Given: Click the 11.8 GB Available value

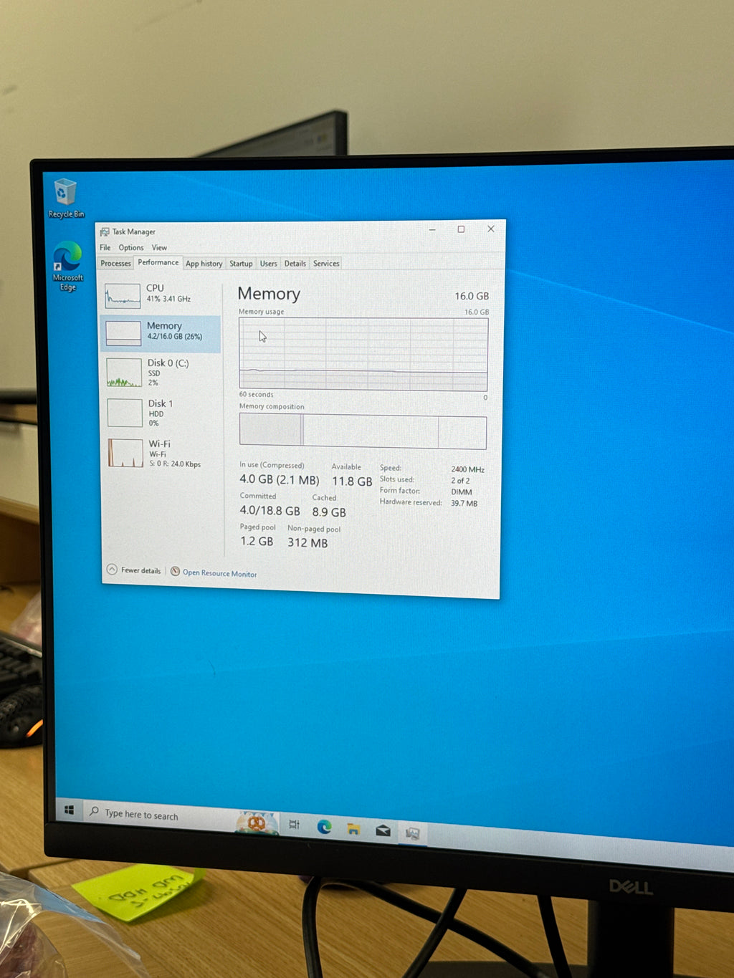Looking at the screenshot, I should 352,481.
